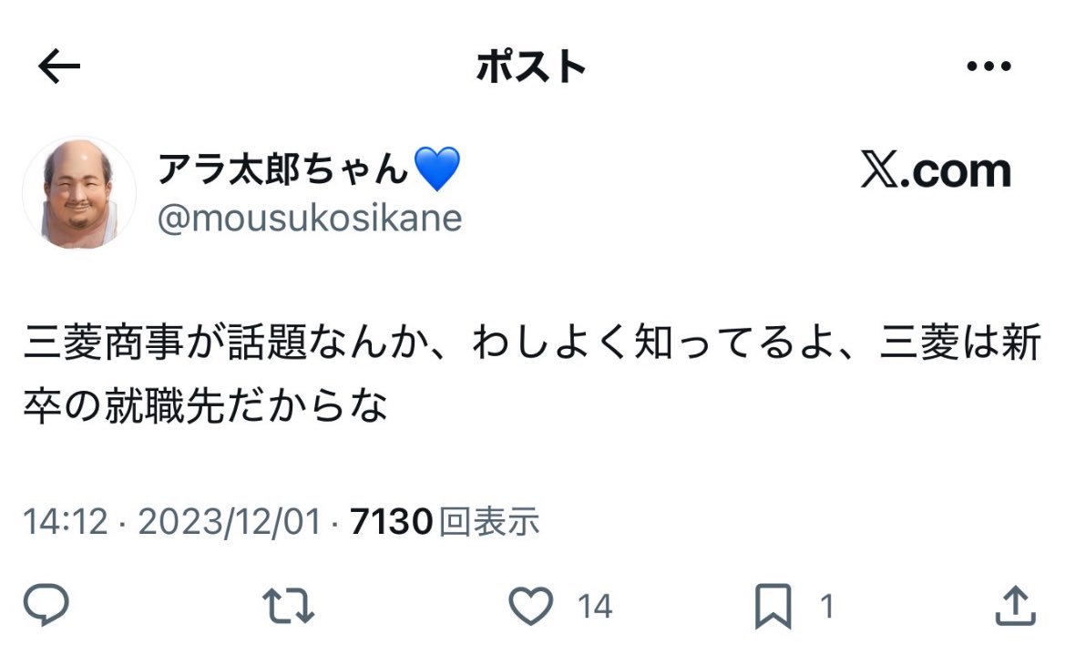Tap the 14:12 timestamp
The width and height of the screenshot is (1065, 655).
(65, 522)
